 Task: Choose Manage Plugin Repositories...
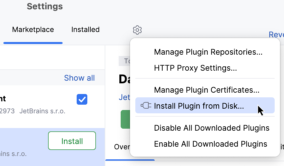[208, 52]
